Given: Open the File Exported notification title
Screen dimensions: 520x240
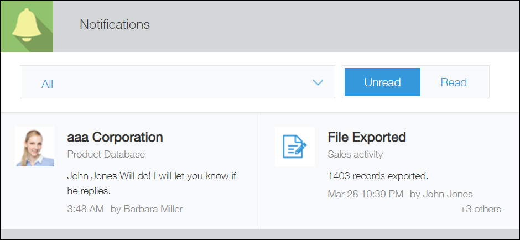Looking at the screenshot, I should [367, 137].
